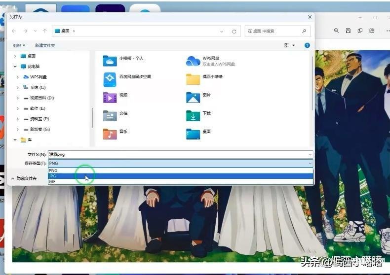Select the WPS网盘 cloud icon
The image size is (390, 275).
pos(193,61)
